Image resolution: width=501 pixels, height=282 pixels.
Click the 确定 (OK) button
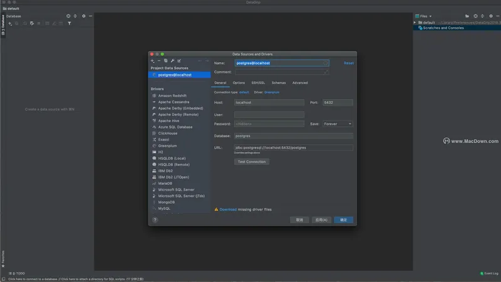point(343,220)
